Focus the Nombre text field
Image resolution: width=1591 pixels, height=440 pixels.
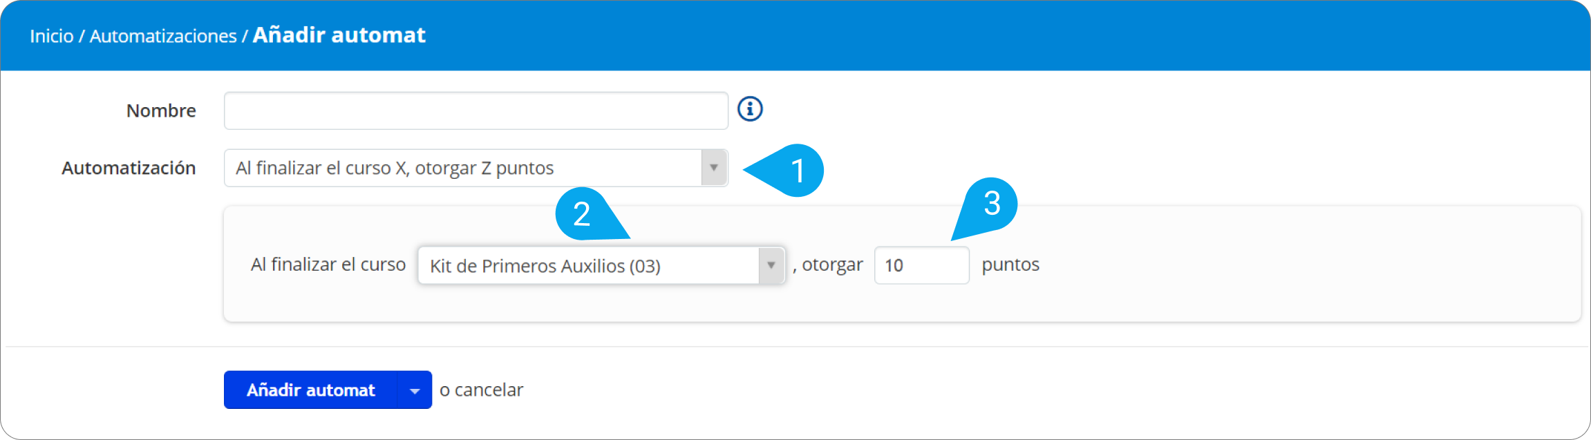[476, 111]
